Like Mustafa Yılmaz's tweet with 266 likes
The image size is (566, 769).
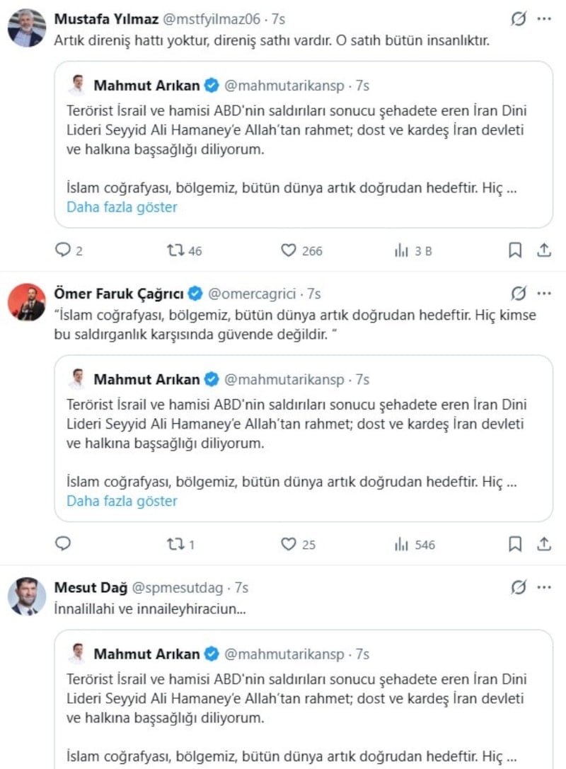click(x=288, y=250)
